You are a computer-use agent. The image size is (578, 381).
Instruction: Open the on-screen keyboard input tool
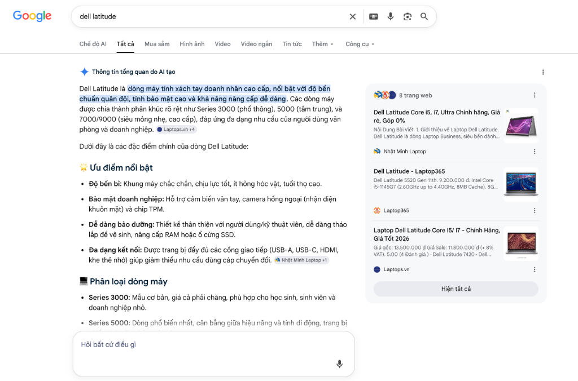tap(374, 16)
